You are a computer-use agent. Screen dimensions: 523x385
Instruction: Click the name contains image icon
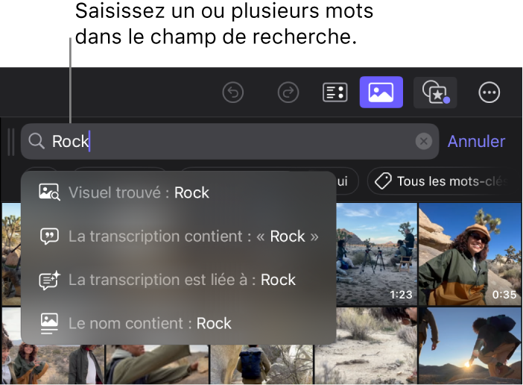49,323
